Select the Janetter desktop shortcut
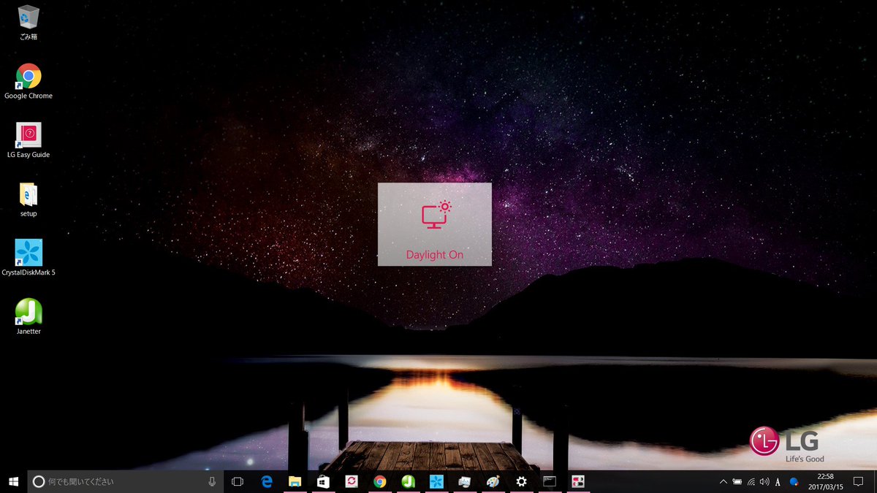Viewport: 877px width, 493px height. (29, 317)
